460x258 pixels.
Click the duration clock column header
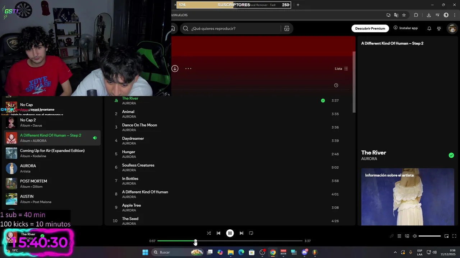coord(336,85)
